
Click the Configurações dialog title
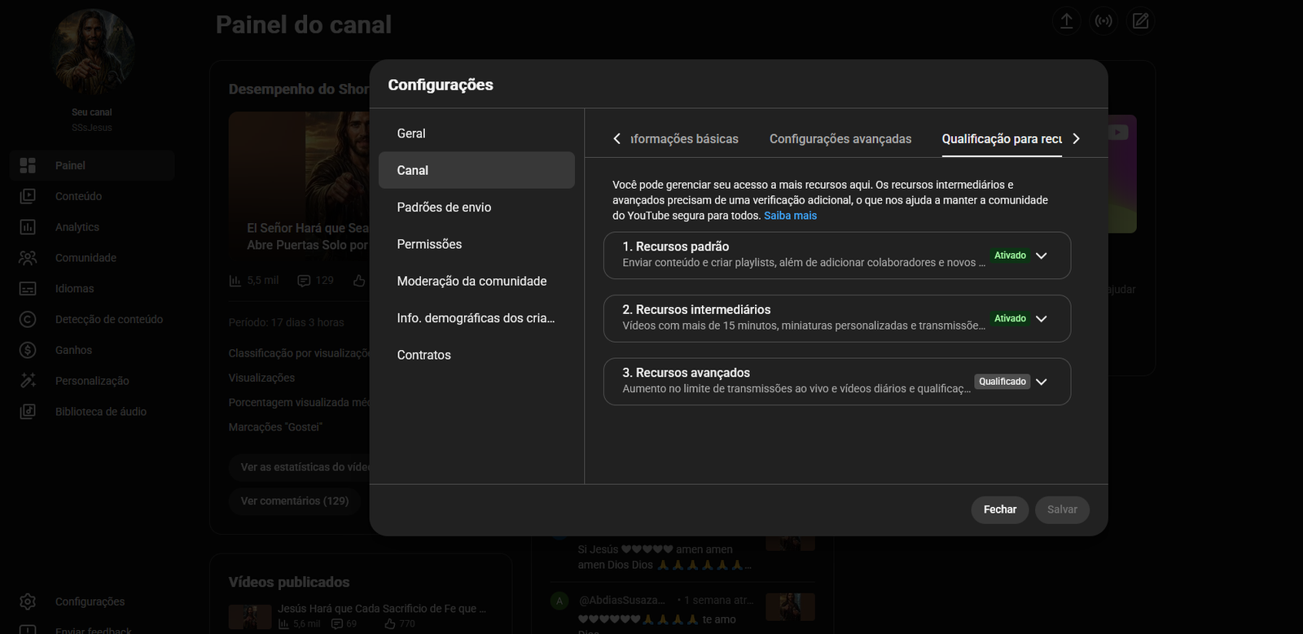point(441,85)
